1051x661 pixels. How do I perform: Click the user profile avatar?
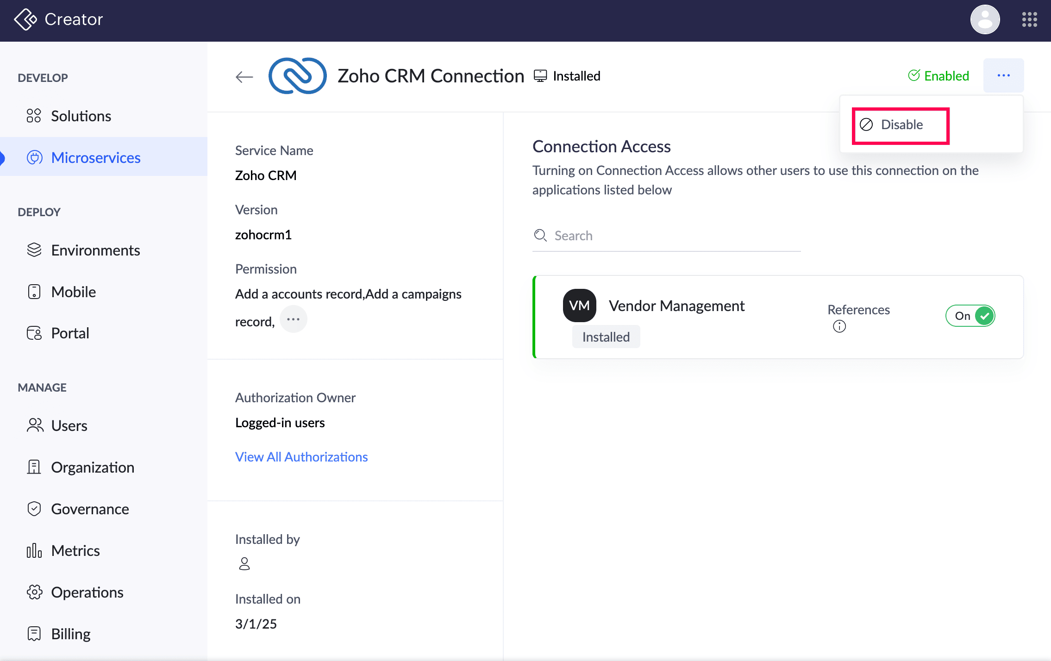pos(985,19)
